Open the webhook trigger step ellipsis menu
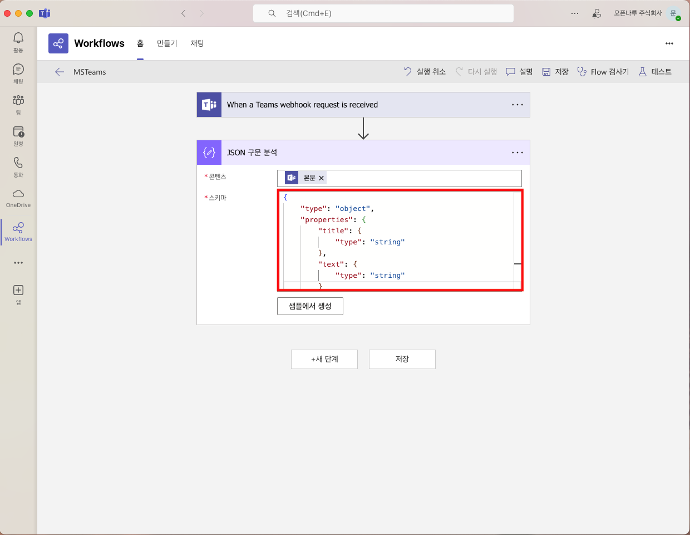Viewport: 690px width, 535px height. [x=517, y=105]
